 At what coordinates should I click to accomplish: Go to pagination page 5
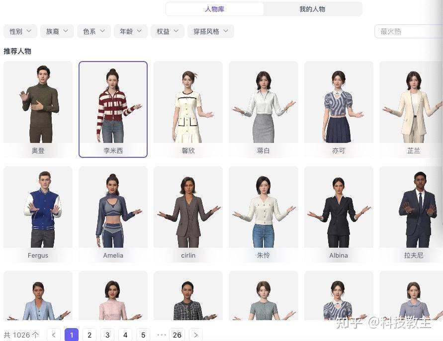pos(143,335)
